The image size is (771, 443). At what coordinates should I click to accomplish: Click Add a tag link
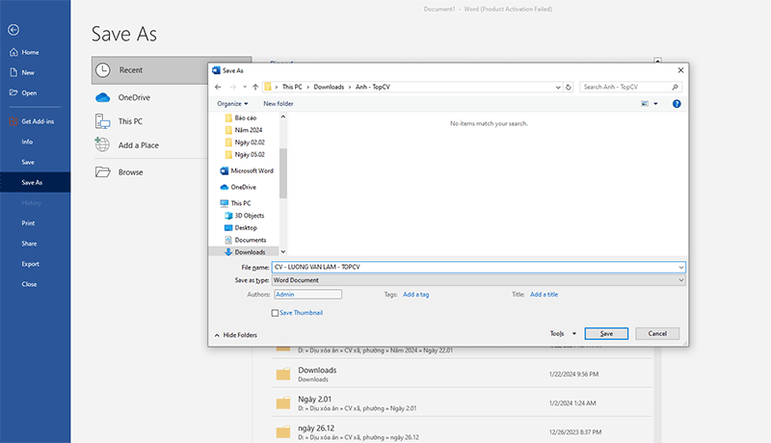(416, 294)
